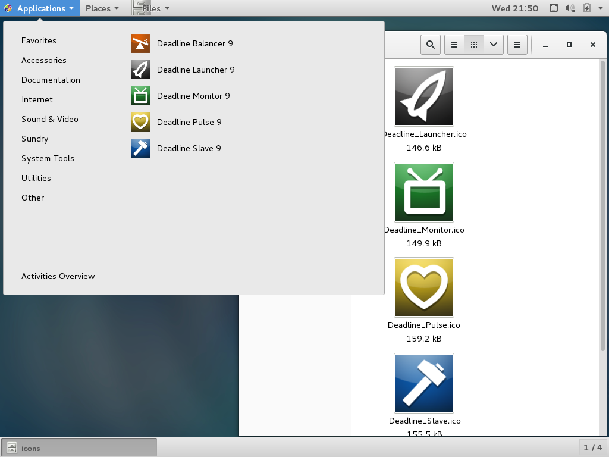Switch to grid icon view
Image resolution: width=609 pixels, height=457 pixels.
[473, 44]
